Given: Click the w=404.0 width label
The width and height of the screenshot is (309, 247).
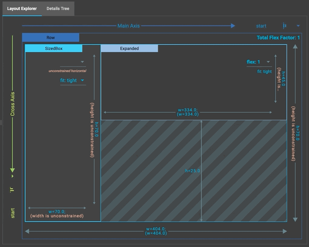Looking at the screenshot, I should [x=157, y=231].
